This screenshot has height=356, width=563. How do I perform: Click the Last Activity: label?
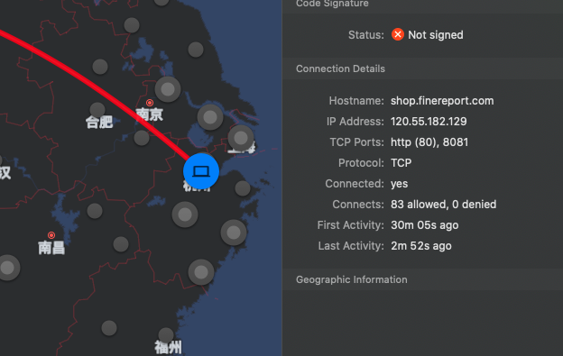point(351,246)
